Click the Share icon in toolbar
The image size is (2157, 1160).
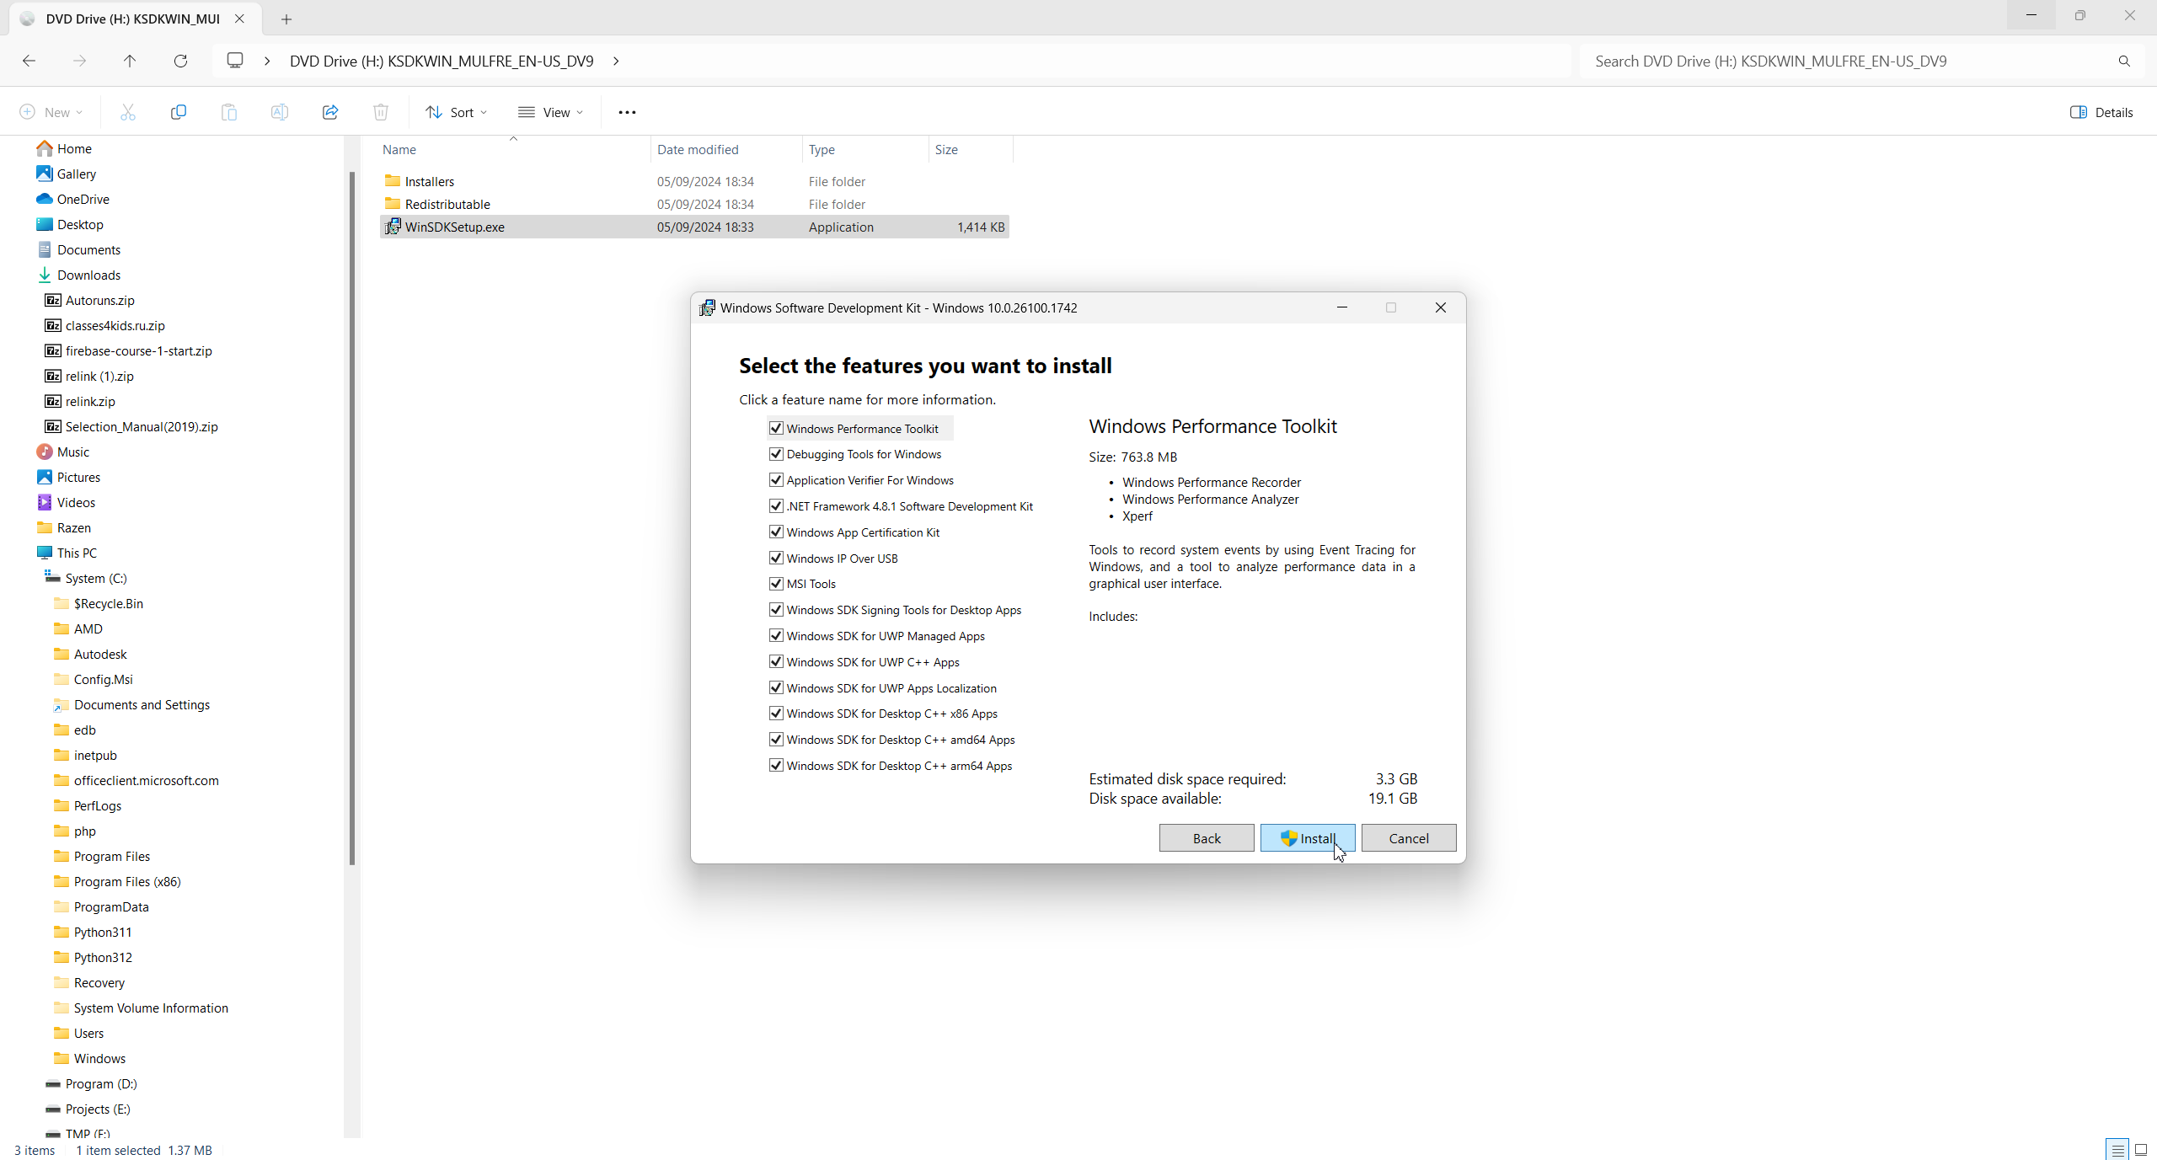pyautogui.click(x=330, y=112)
